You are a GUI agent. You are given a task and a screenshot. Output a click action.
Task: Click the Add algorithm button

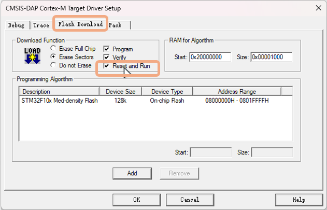[x=132, y=173]
